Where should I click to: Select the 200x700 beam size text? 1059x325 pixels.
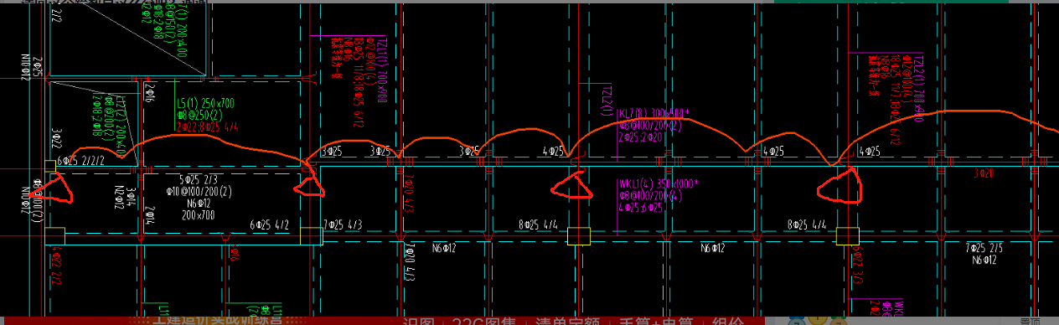click(x=199, y=215)
